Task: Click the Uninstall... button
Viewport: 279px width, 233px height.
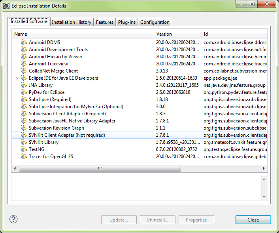Action: [x=157, y=220]
